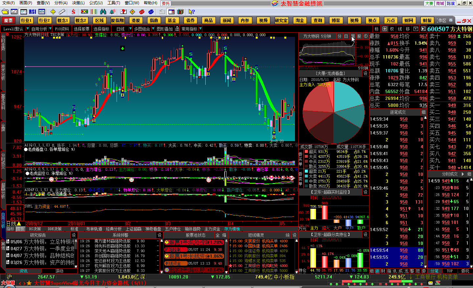Click the red dollar sign toolbar icon
473x288 pixels.
[x=73, y=12]
